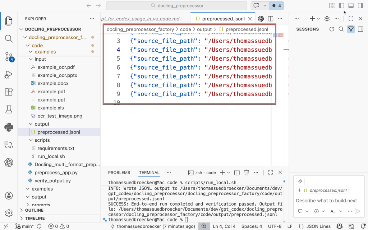
Task: Refresh the Sessions list
Action: [331, 29]
